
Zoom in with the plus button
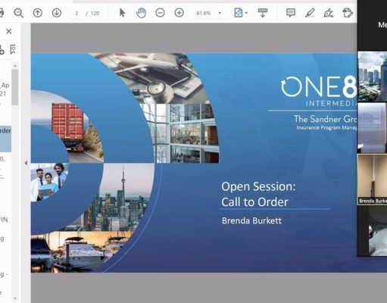179,13
